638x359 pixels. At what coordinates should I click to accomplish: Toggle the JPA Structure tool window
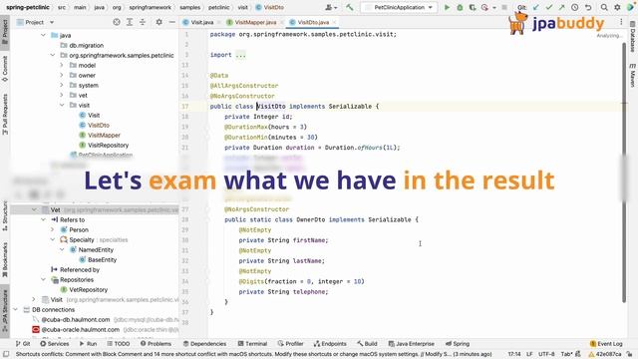point(5,310)
